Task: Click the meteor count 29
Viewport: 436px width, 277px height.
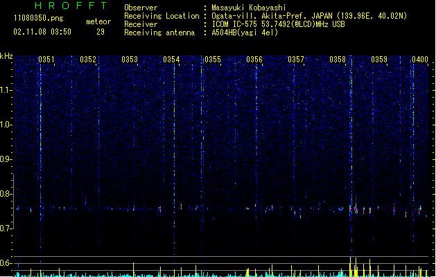Action: (x=101, y=32)
